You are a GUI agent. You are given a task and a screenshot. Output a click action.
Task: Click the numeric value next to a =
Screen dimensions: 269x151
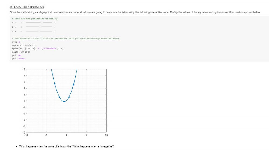21,23
